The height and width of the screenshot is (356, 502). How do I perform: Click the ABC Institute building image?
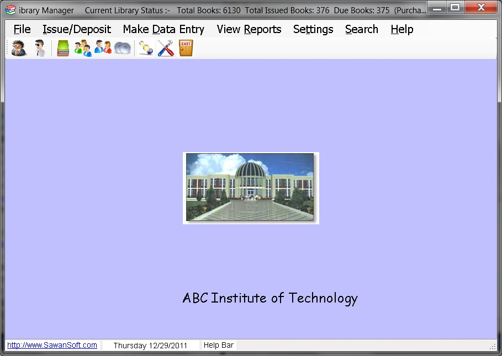(250, 187)
